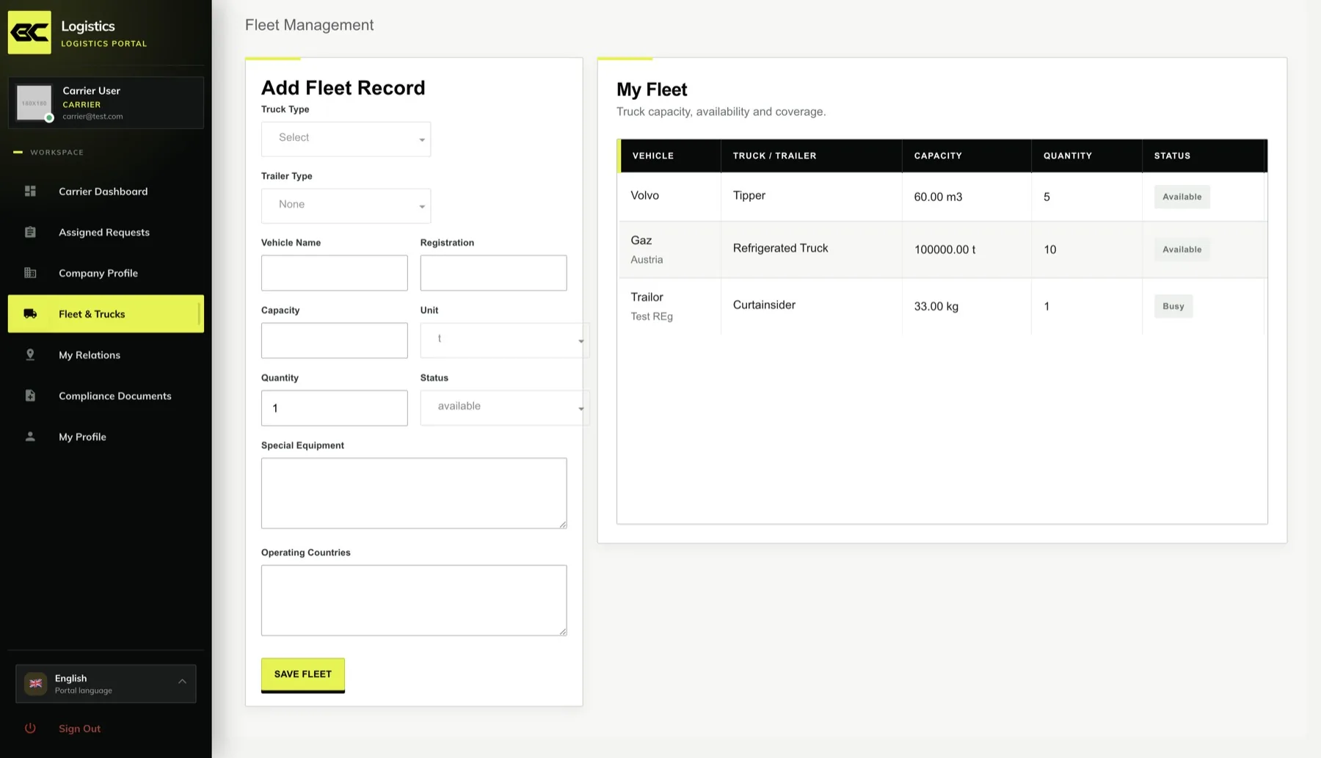Expand the English portal language selector
Viewport: 1321px width, 758px height.
[106, 684]
